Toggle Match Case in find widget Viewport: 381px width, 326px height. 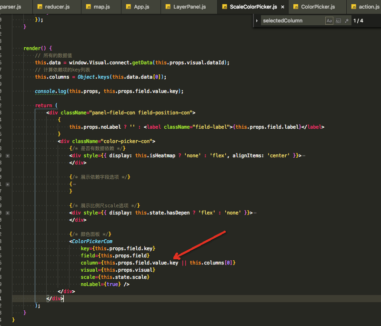click(x=329, y=20)
